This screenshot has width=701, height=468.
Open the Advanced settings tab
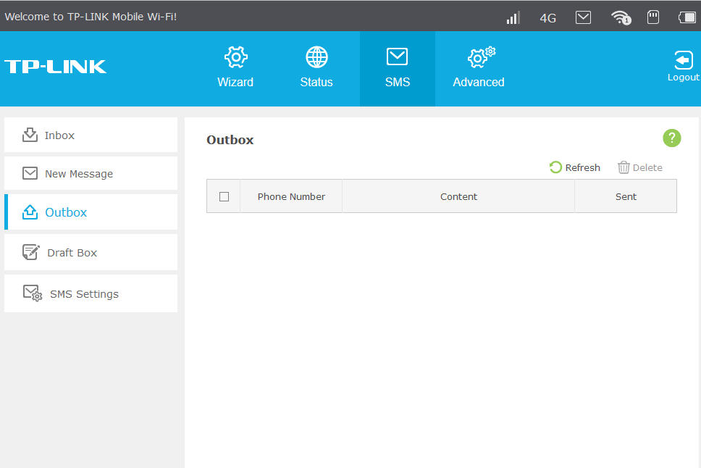click(479, 68)
